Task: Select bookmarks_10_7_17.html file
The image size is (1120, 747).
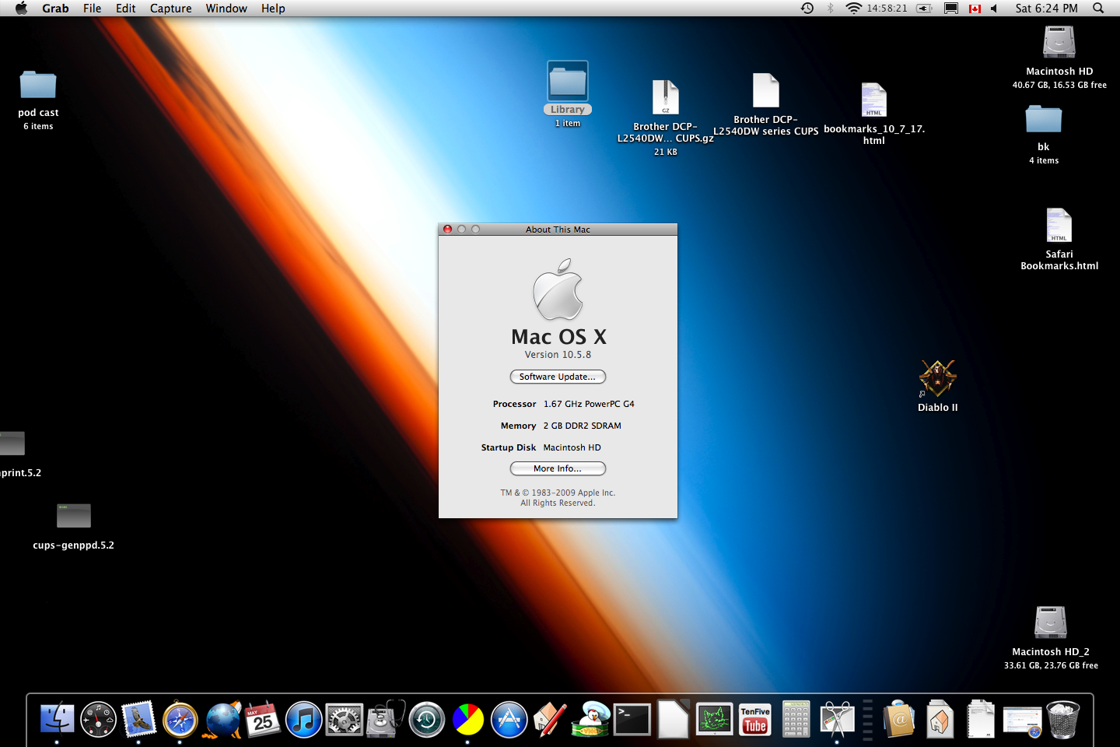Action: point(873,100)
